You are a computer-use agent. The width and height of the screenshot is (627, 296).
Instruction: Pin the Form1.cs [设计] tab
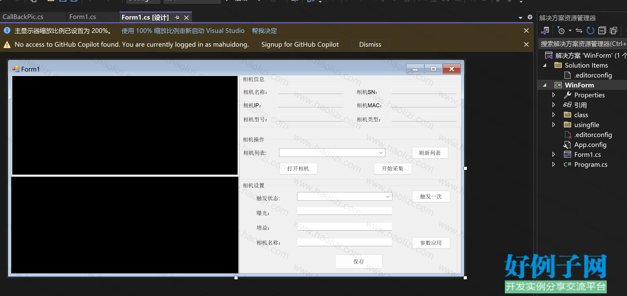click(x=177, y=17)
